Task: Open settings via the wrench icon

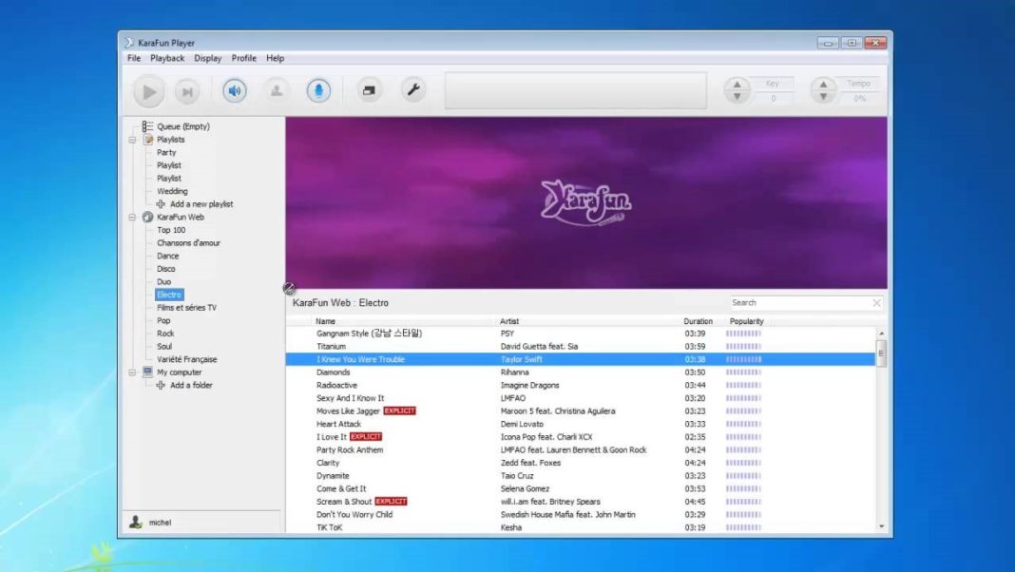Action: tap(414, 90)
